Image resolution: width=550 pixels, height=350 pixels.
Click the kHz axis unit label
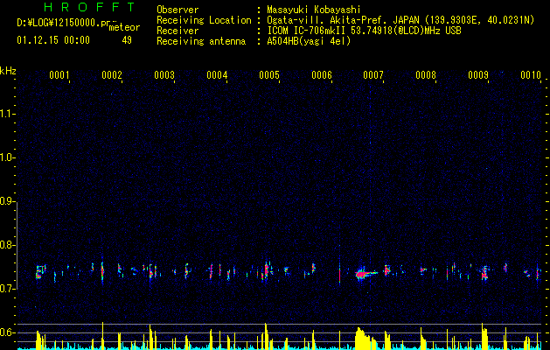tap(8, 71)
